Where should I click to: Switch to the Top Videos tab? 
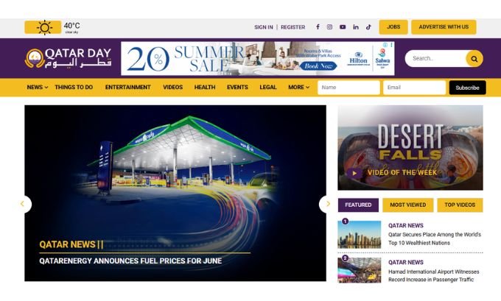point(460,205)
